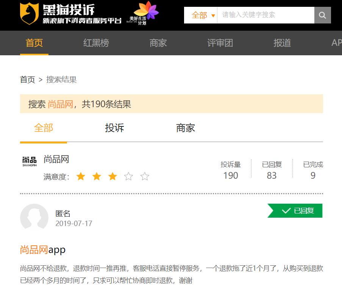Select the third satisfaction star
Image resolution: width=342 pixels, height=293 pixels.
112,176
